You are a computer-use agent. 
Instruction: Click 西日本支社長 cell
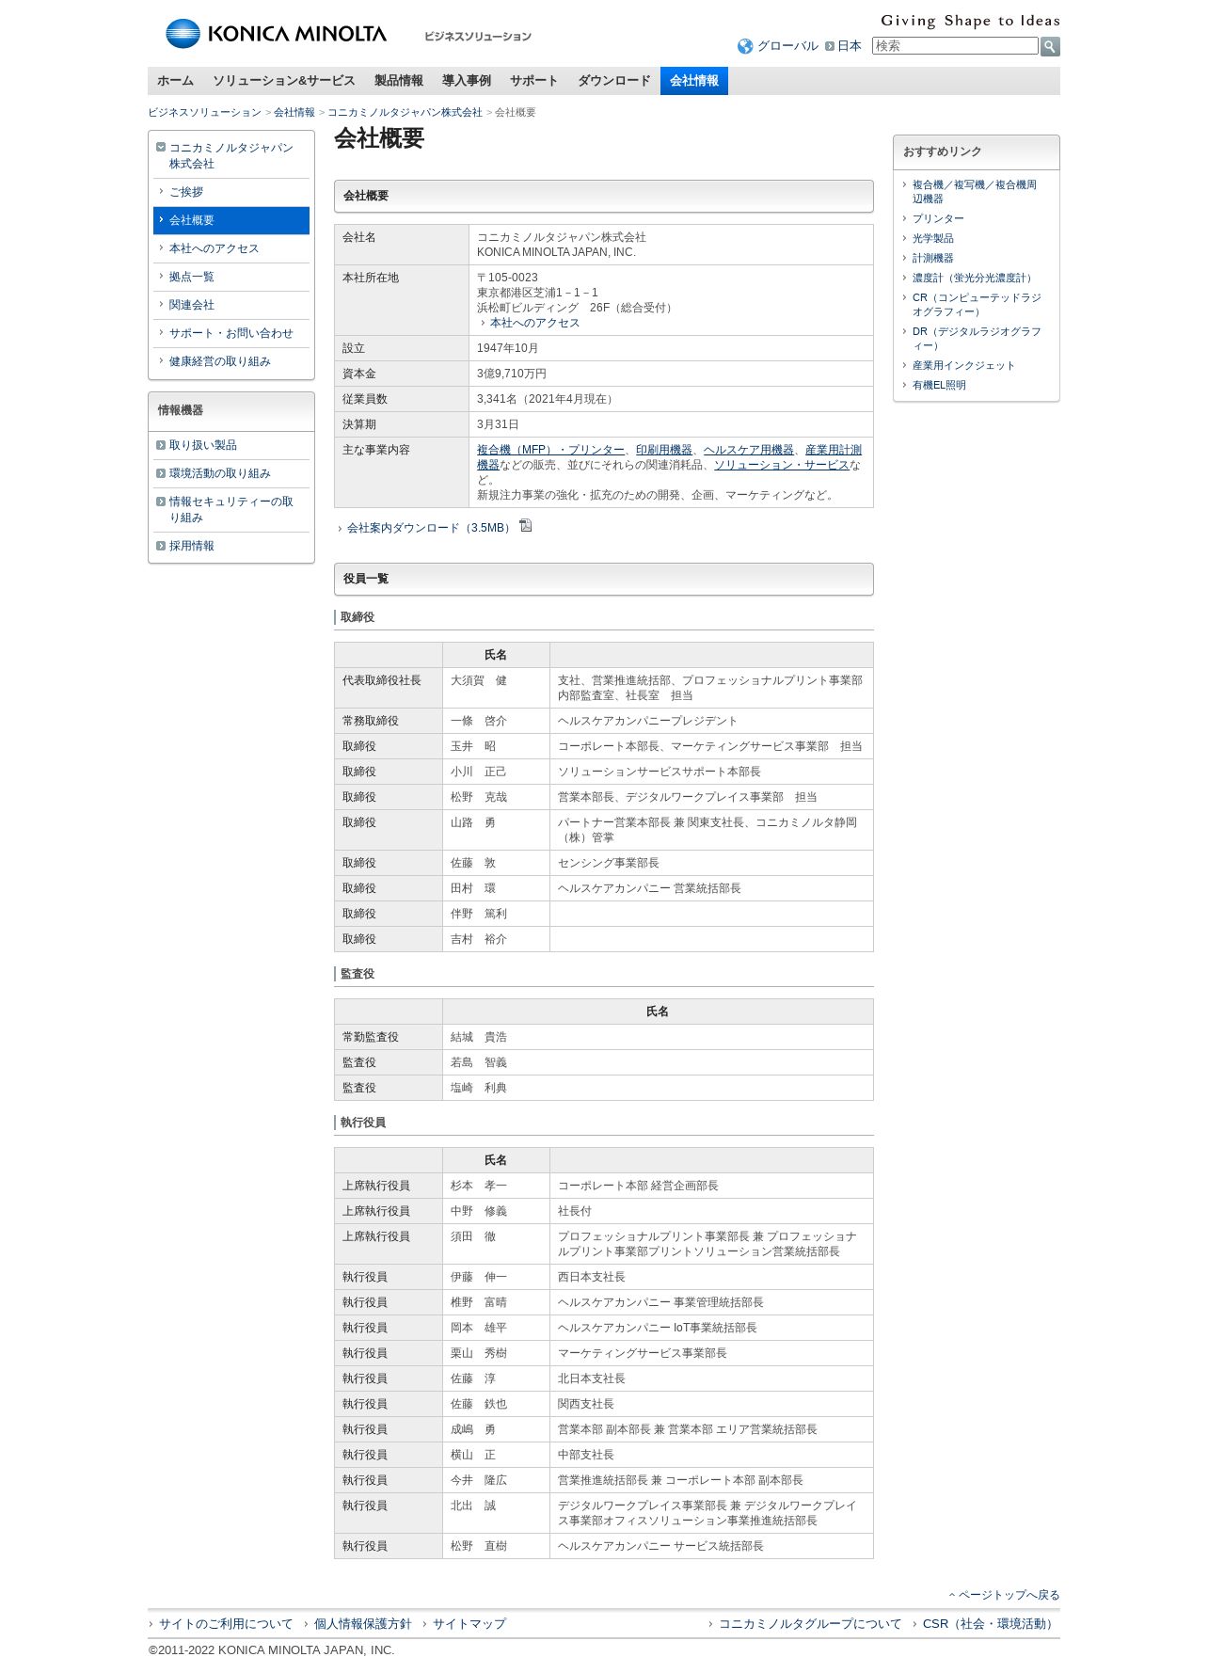pyautogui.click(x=711, y=1277)
